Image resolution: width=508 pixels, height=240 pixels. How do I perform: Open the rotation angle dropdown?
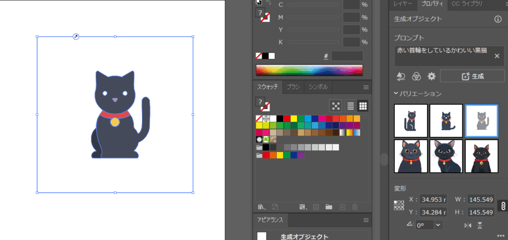pos(438,225)
